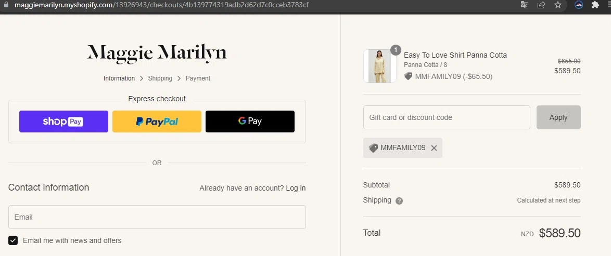
Task: Click the lock icon in address bar
Action: [x=5, y=5]
